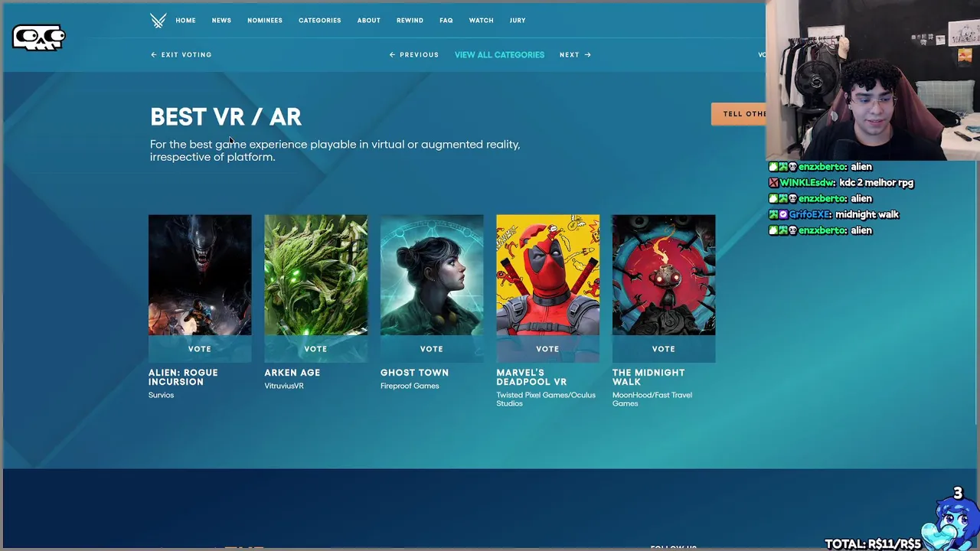Click Marvel's Deadpool VR cover art
This screenshot has width=980, height=551.
click(547, 275)
